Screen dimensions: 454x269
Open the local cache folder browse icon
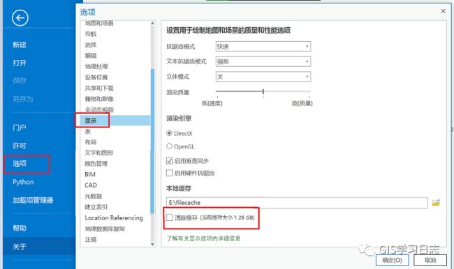[436, 203]
